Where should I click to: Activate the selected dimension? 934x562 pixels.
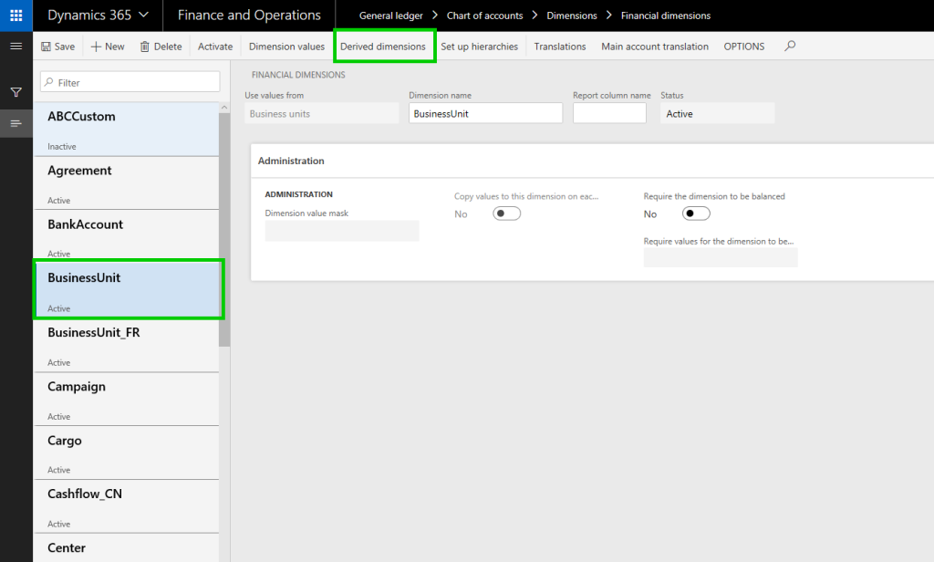[x=214, y=46]
